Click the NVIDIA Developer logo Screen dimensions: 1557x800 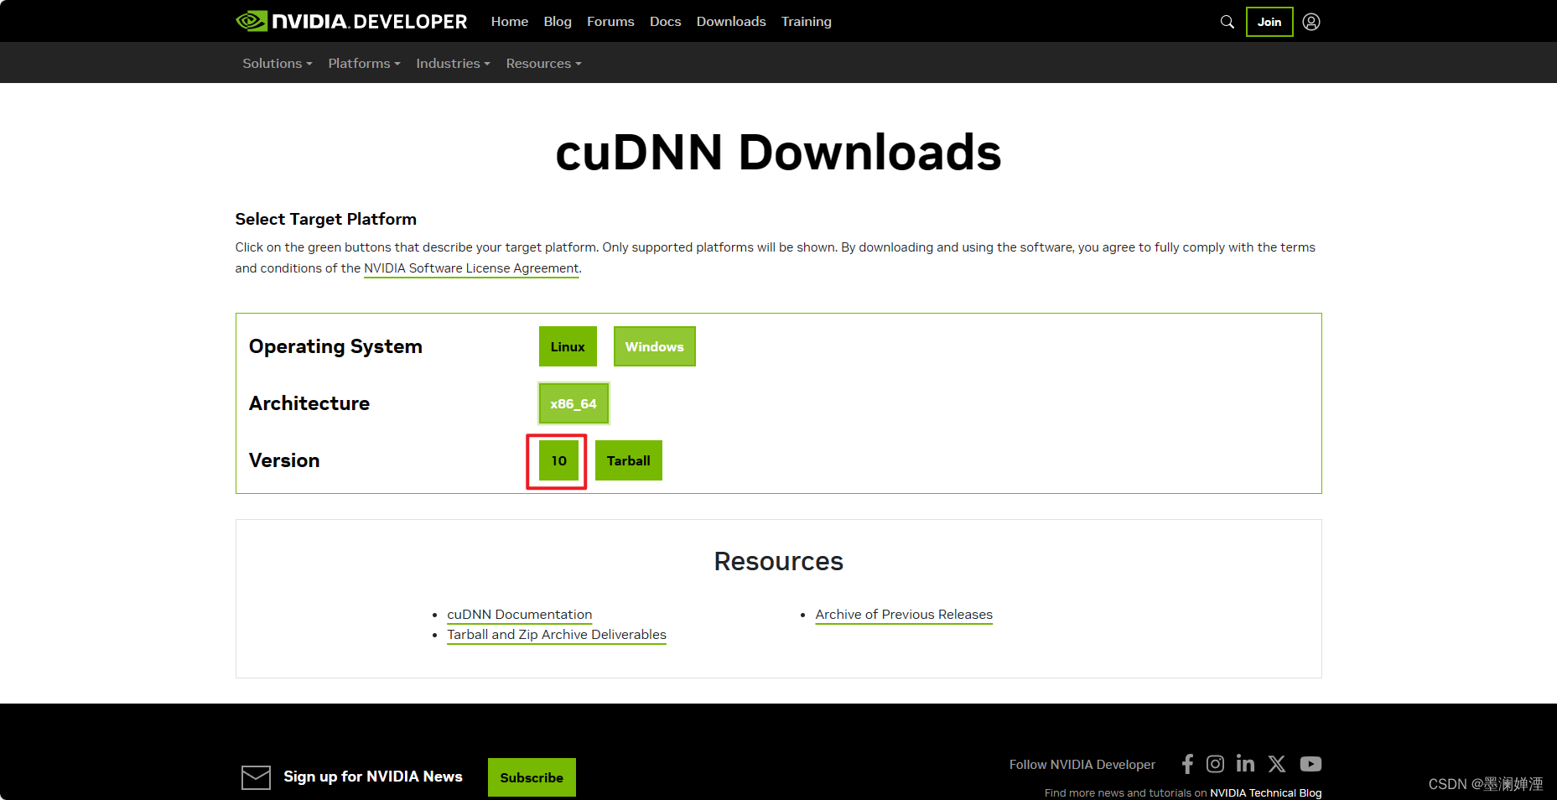pos(351,21)
